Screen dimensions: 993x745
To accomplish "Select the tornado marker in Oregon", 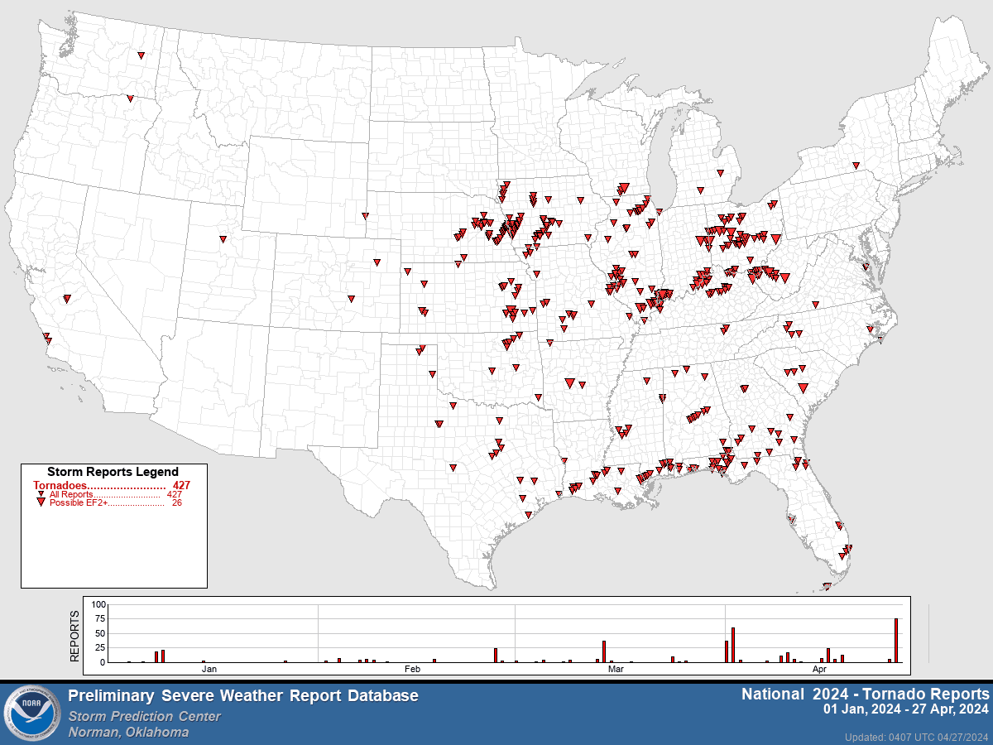I will (x=130, y=99).
